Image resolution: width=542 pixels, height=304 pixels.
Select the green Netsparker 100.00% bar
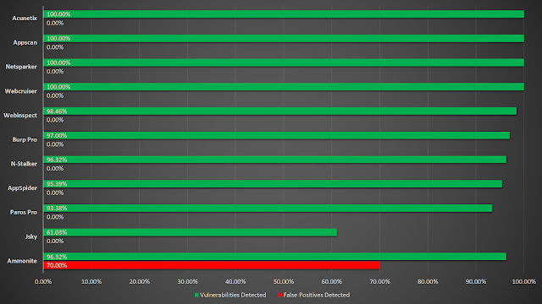(284, 62)
